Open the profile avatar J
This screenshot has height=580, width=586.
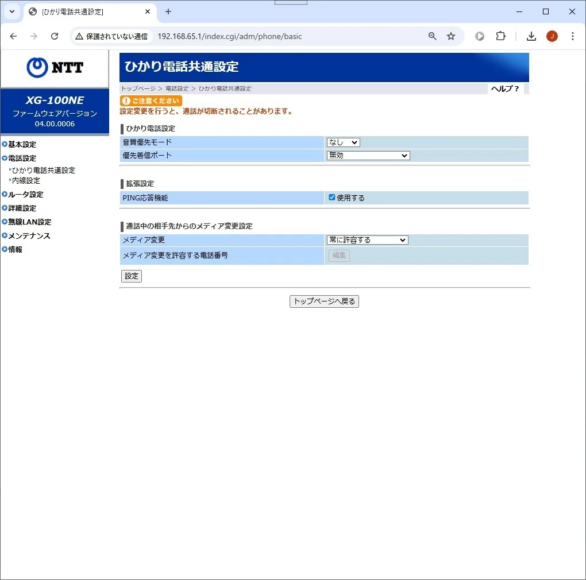[552, 36]
